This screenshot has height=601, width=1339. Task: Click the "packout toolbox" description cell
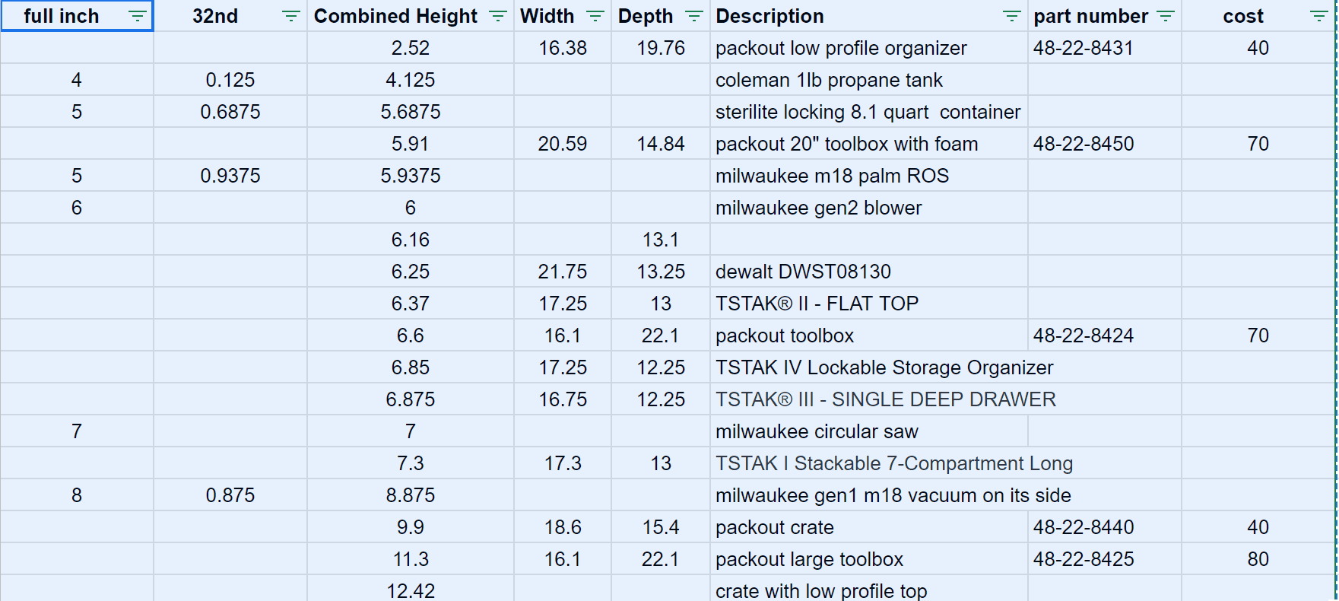point(869,335)
